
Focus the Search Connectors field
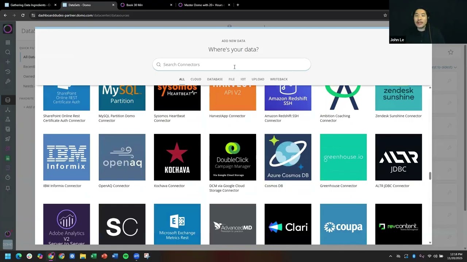coord(232,64)
